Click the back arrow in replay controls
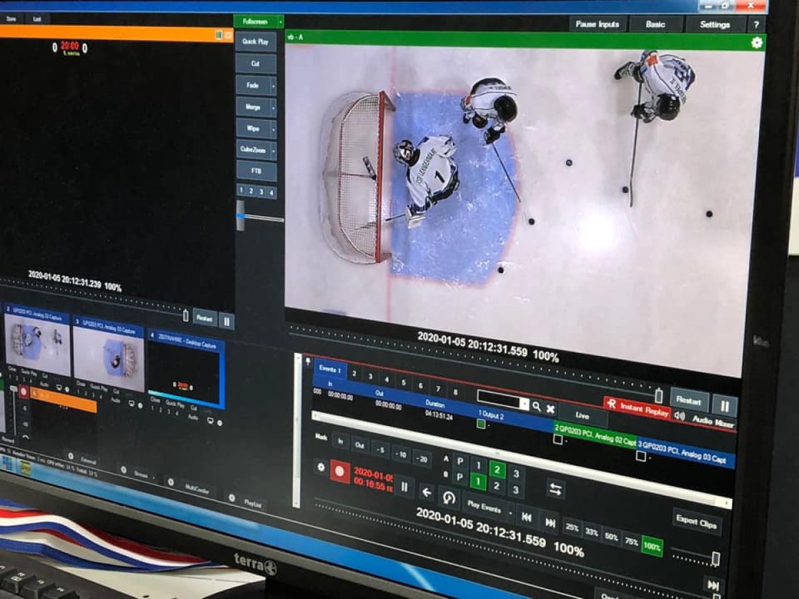799x599 pixels. (427, 493)
